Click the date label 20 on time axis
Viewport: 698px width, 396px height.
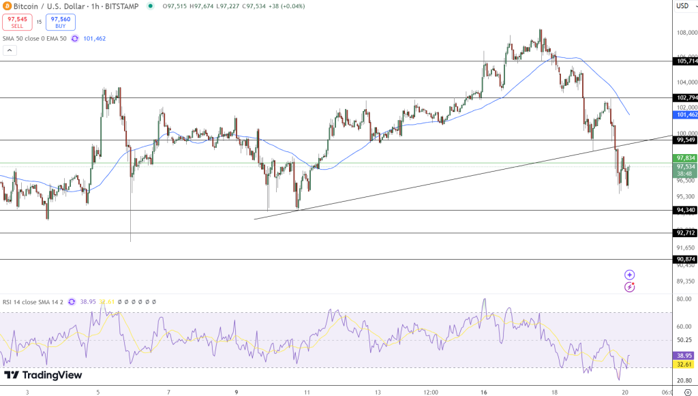(625, 392)
